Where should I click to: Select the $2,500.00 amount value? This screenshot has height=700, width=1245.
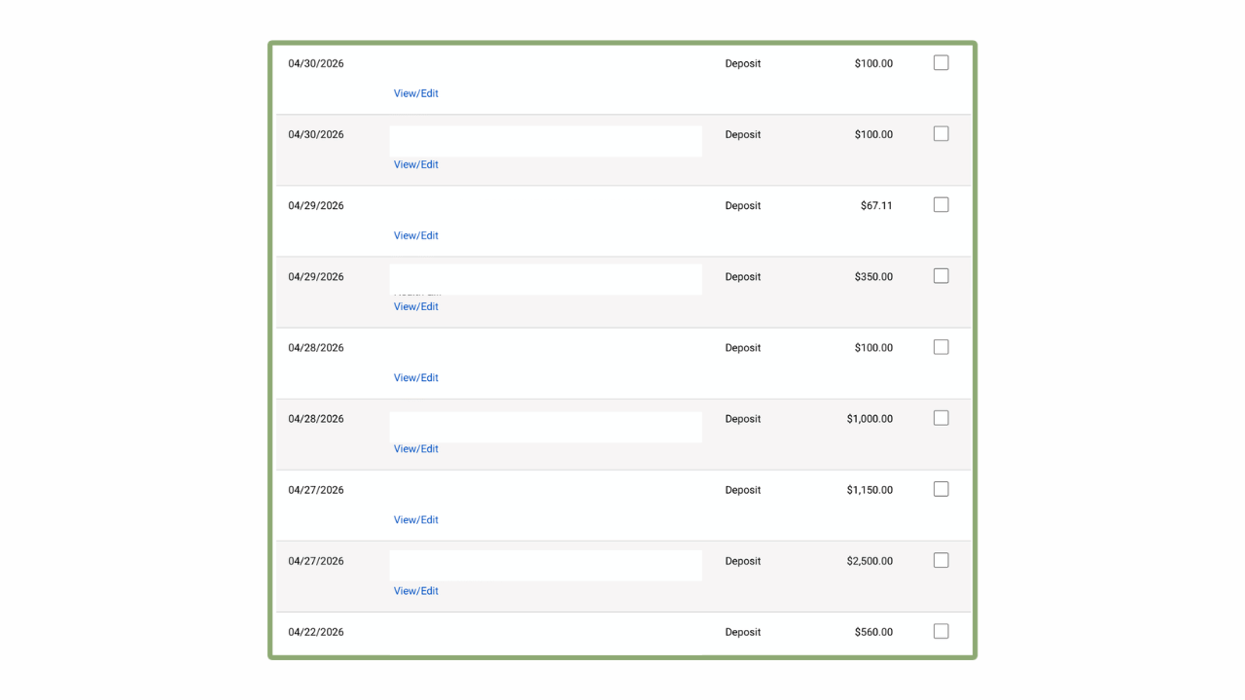click(x=870, y=560)
